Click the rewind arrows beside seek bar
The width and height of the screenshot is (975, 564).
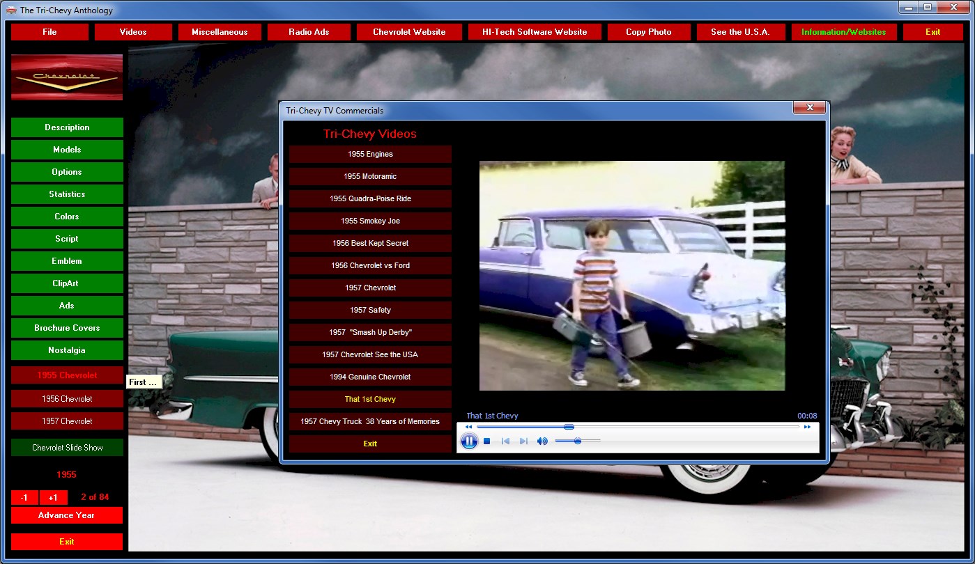click(x=469, y=427)
